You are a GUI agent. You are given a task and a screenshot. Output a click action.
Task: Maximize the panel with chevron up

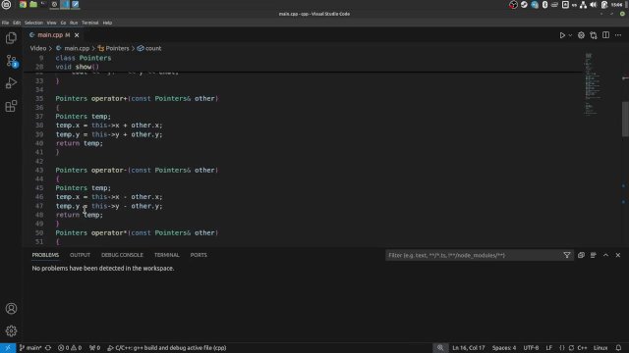(x=605, y=255)
